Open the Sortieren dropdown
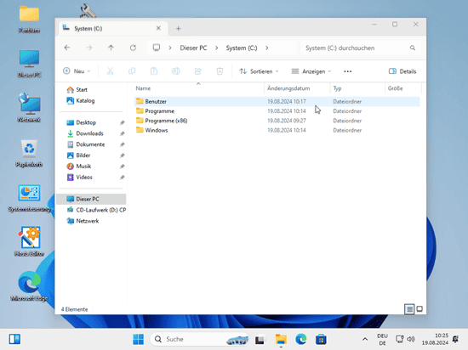The height and width of the screenshot is (350, 468). pos(259,71)
